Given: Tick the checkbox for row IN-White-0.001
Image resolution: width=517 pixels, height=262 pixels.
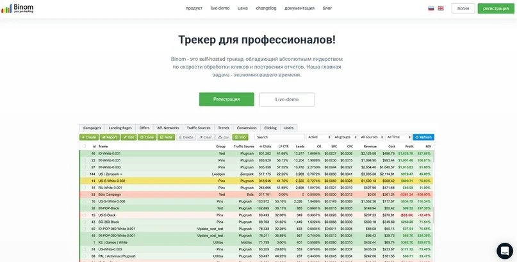Looking at the screenshot, I should tap(84, 160).
